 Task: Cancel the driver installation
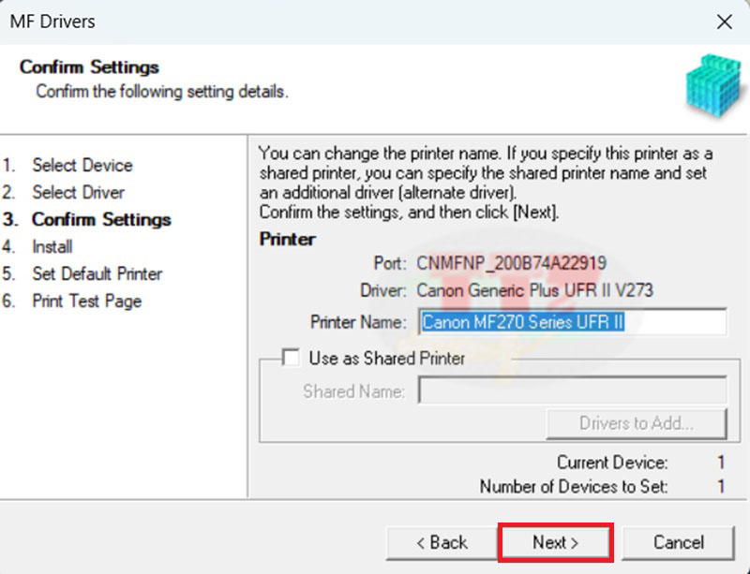point(678,542)
